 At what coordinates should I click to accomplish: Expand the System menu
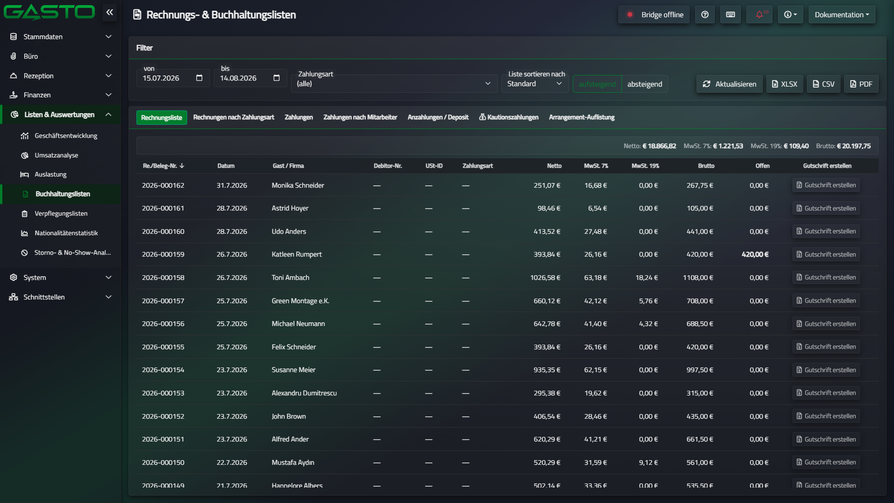point(61,278)
